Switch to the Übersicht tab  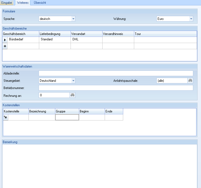40,3
